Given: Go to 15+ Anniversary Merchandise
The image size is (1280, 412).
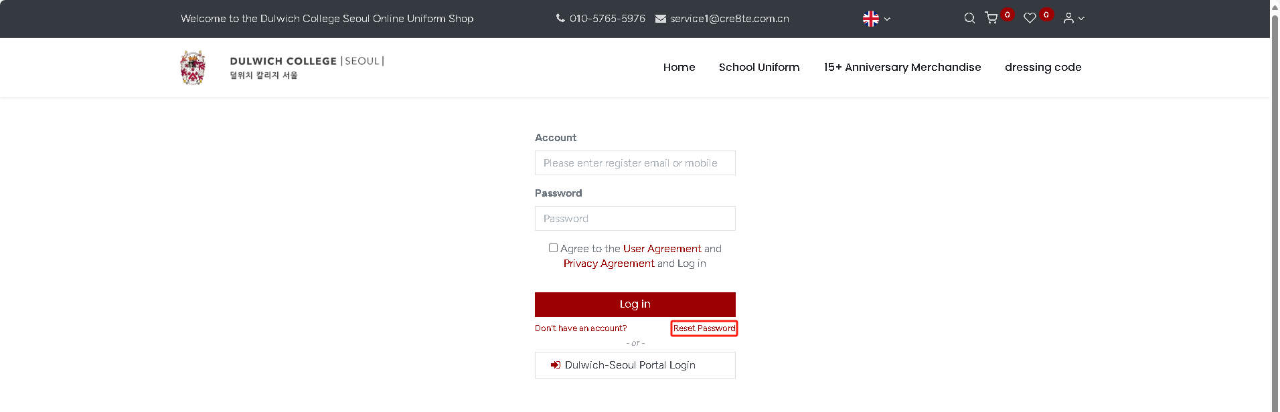Looking at the screenshot, I should 902,68.
